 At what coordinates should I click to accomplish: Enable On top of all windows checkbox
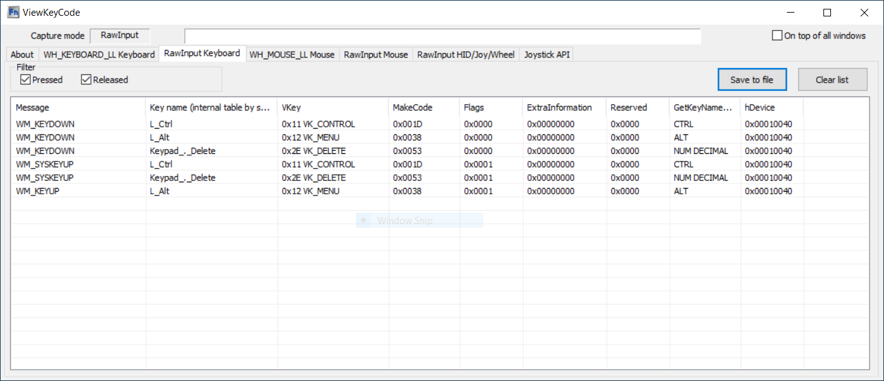pyautogui.click(x=777, y=36)
